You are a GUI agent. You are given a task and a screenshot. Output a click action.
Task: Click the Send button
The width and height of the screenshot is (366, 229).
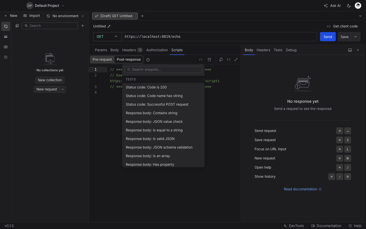[x=328, y=37]
